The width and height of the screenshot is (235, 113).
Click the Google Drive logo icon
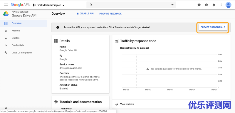click(x=6, y=14)
